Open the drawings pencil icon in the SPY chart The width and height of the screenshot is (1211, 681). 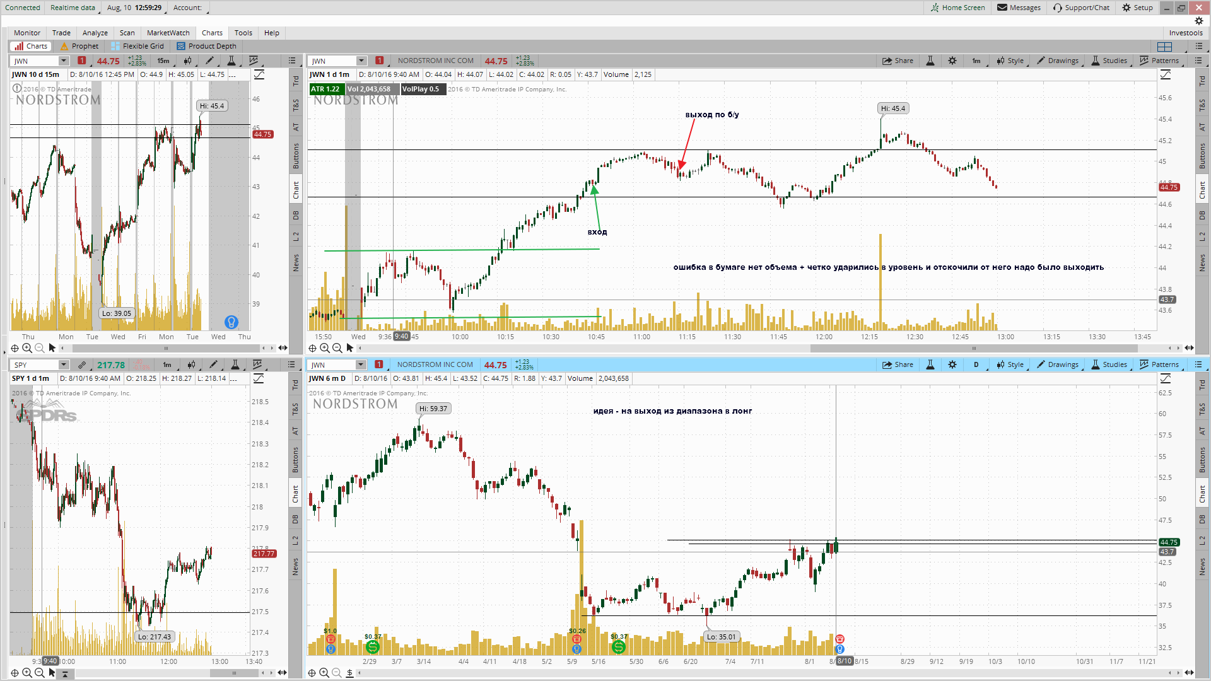(214, 365)
